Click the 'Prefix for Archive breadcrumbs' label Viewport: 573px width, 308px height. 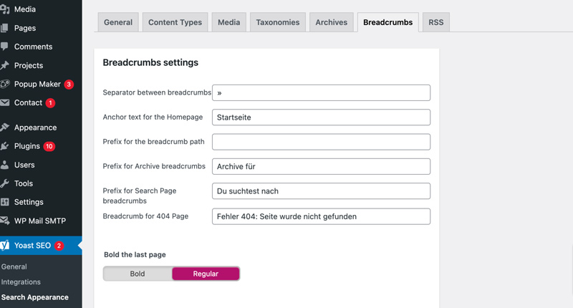click(x=154, y=166)
